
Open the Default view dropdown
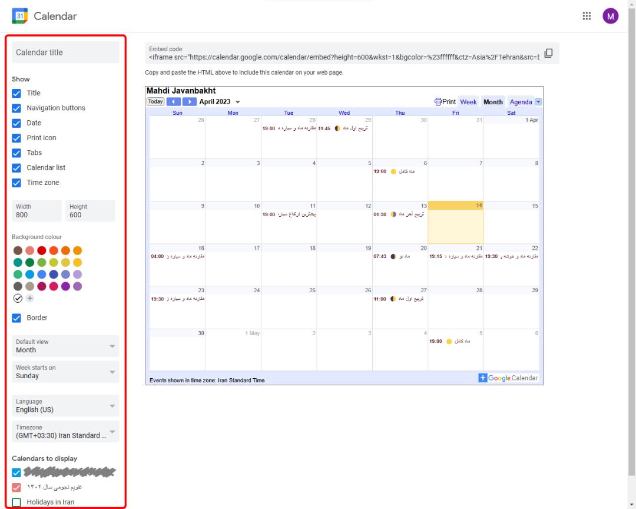[x=65, y=346]
